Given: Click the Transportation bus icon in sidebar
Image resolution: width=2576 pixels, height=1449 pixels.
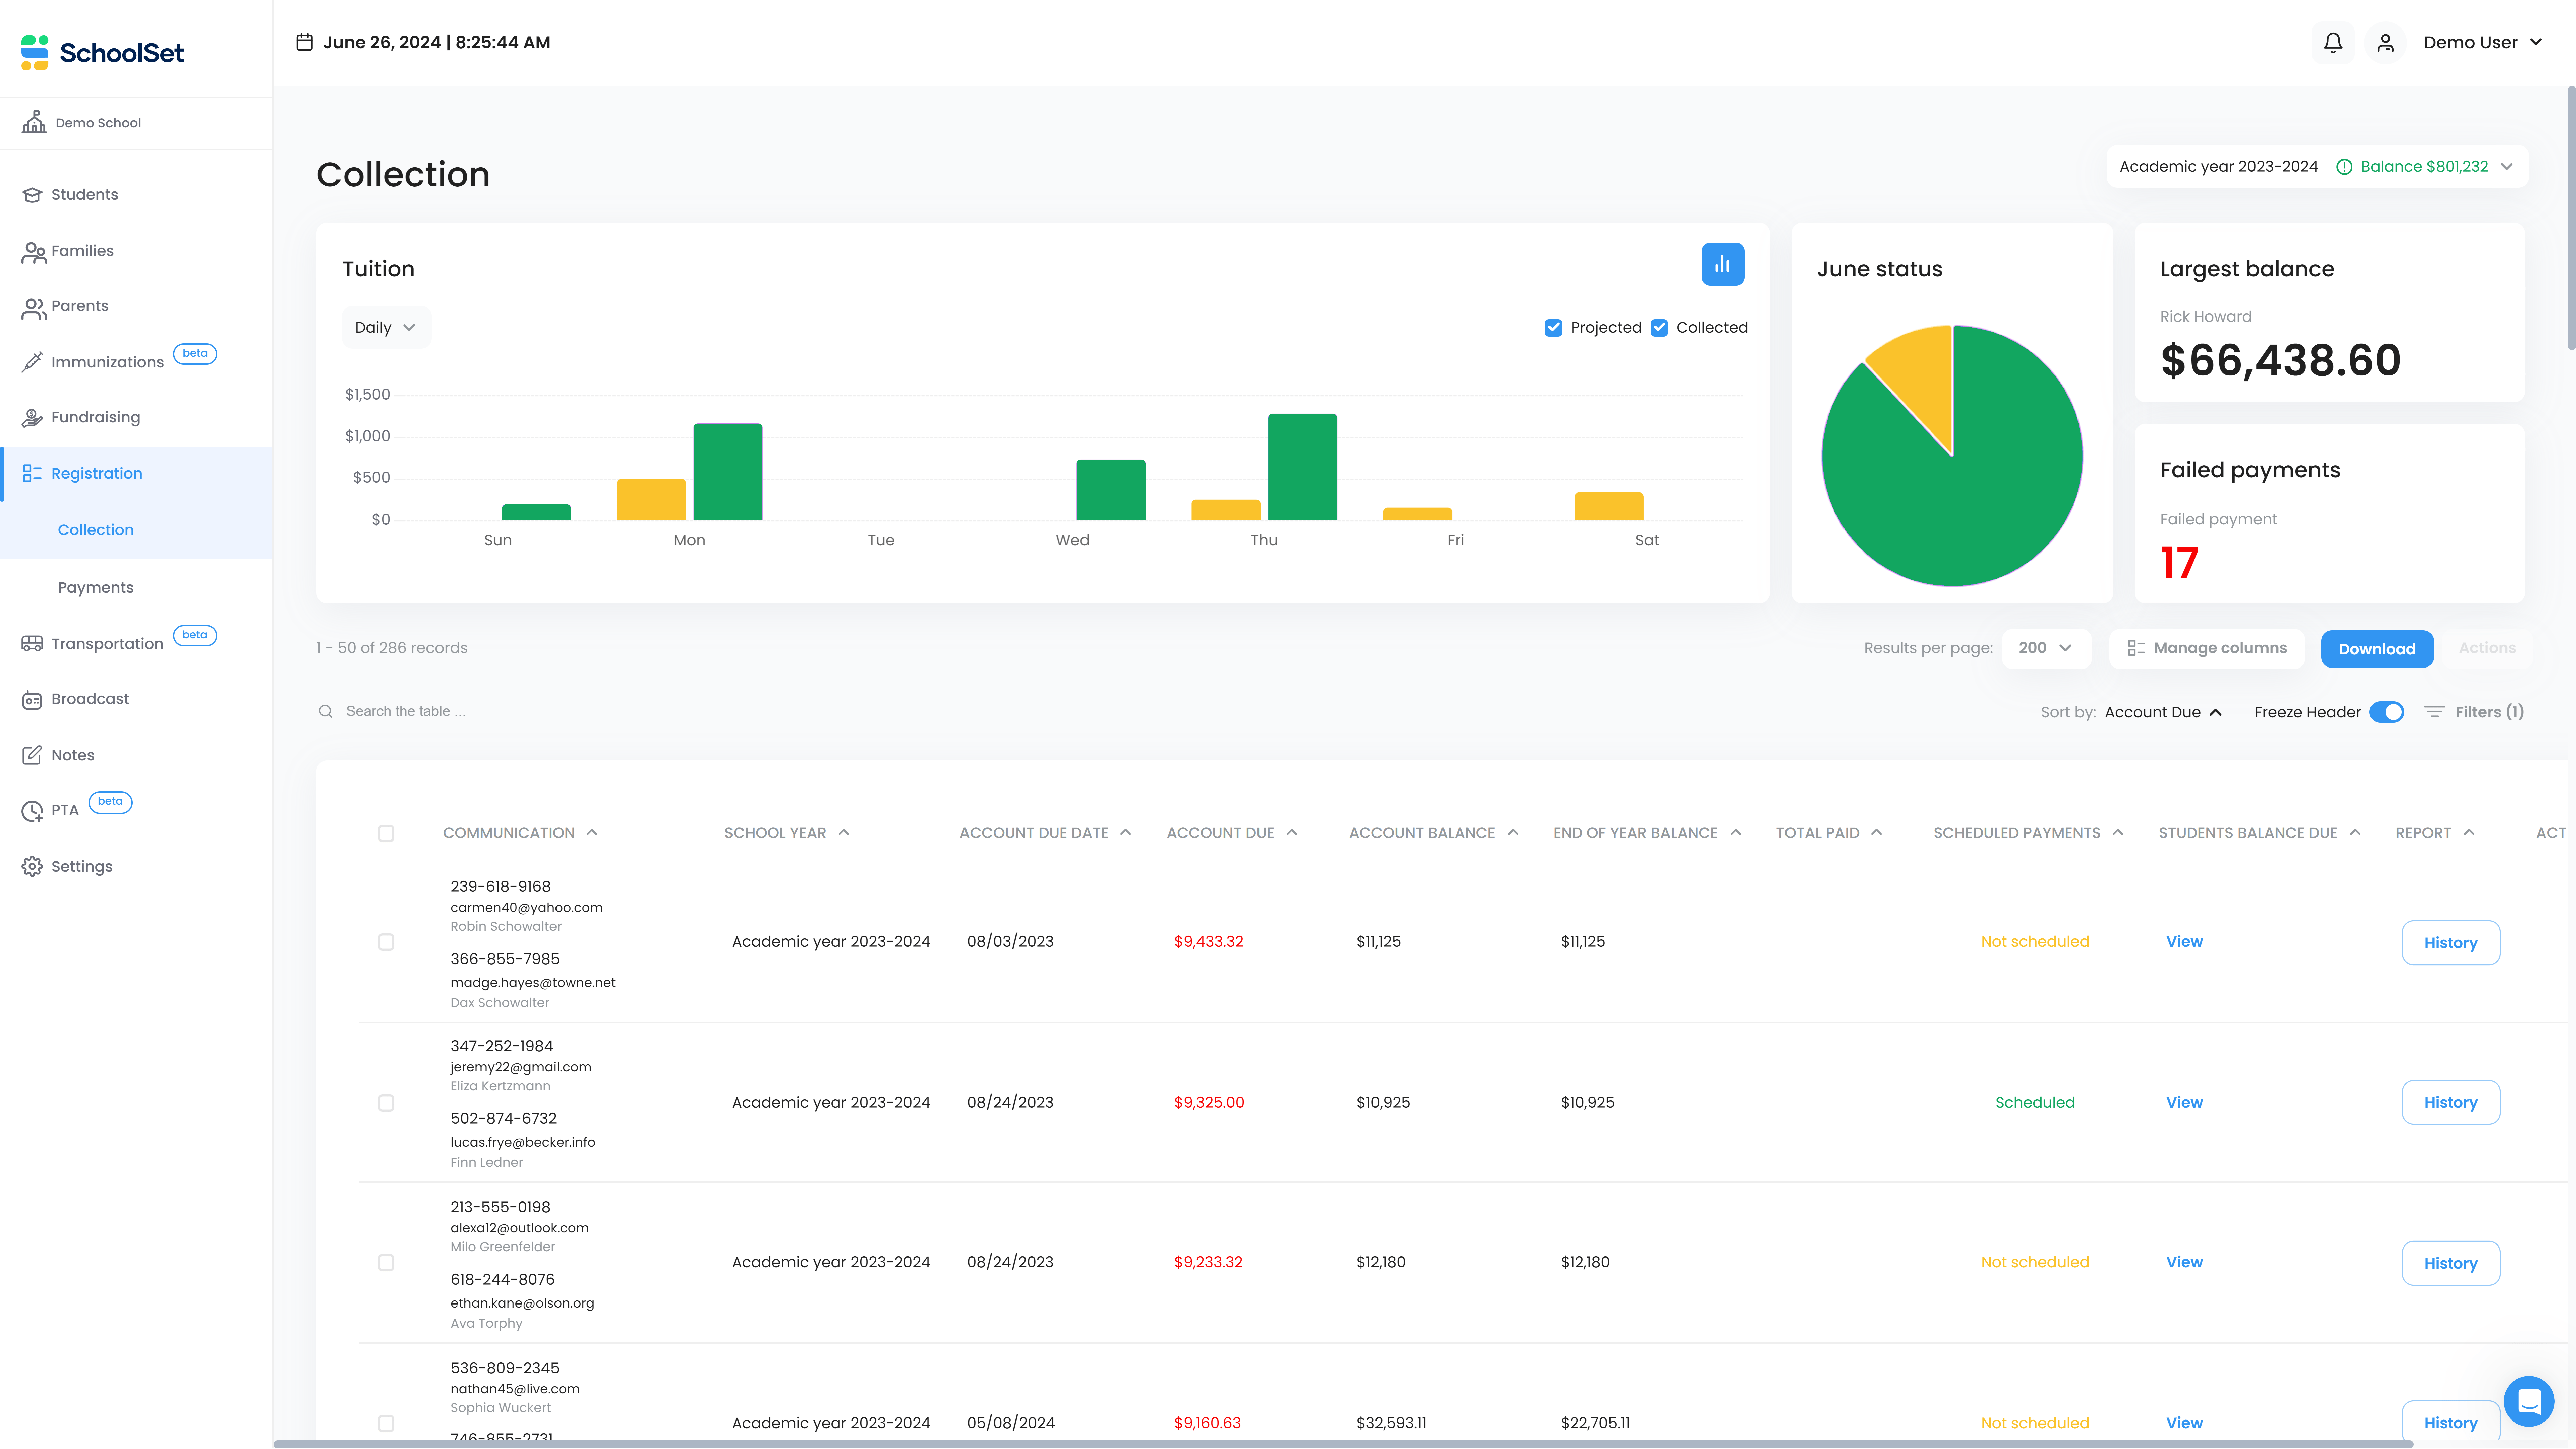Looking at the screenshot, I should click(32, 644).
